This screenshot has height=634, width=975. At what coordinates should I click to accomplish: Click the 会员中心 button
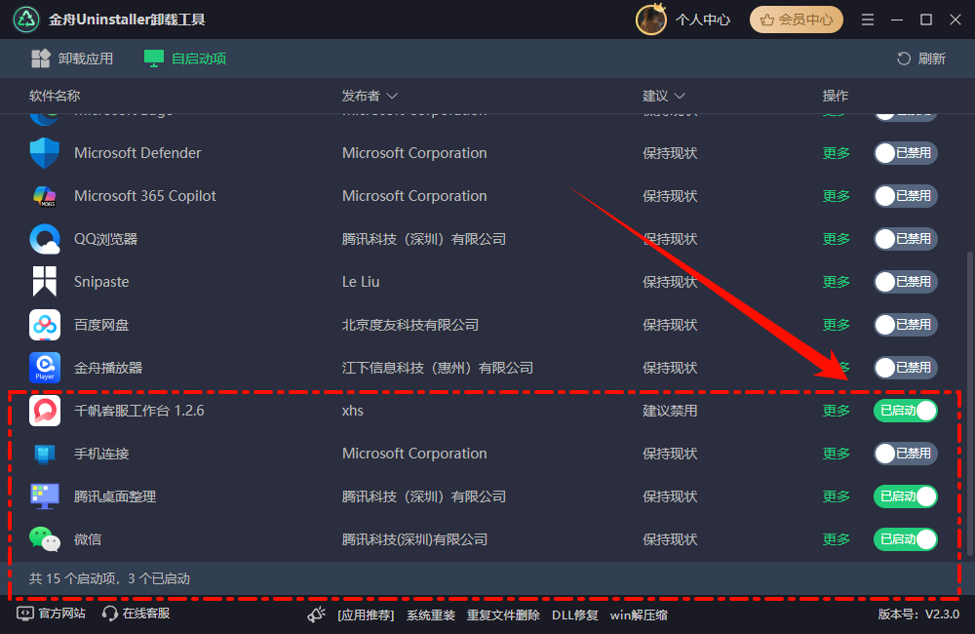(797, 20)
